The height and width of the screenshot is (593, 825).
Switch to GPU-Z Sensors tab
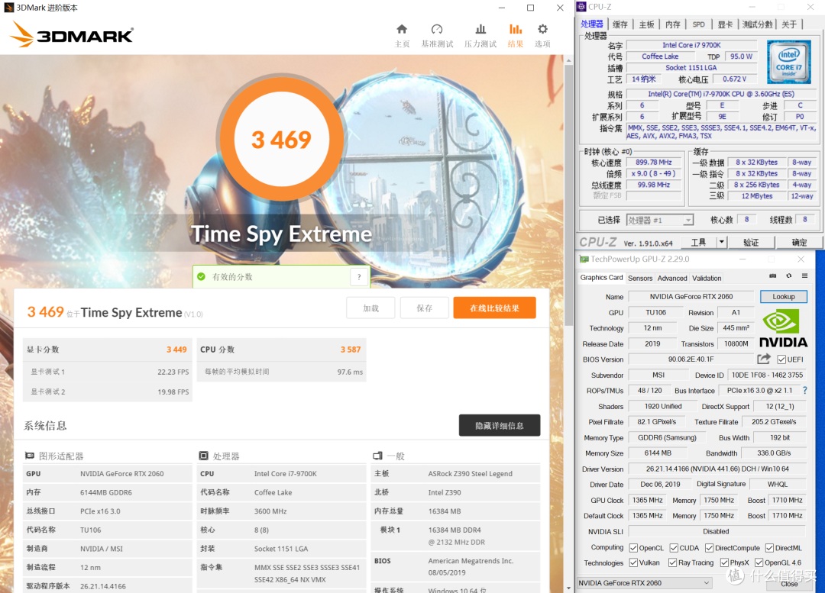(640, 278)
